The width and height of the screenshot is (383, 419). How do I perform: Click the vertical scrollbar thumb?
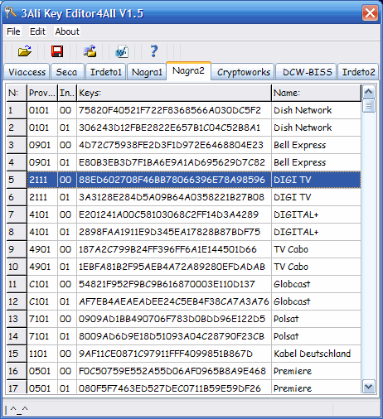369,106
